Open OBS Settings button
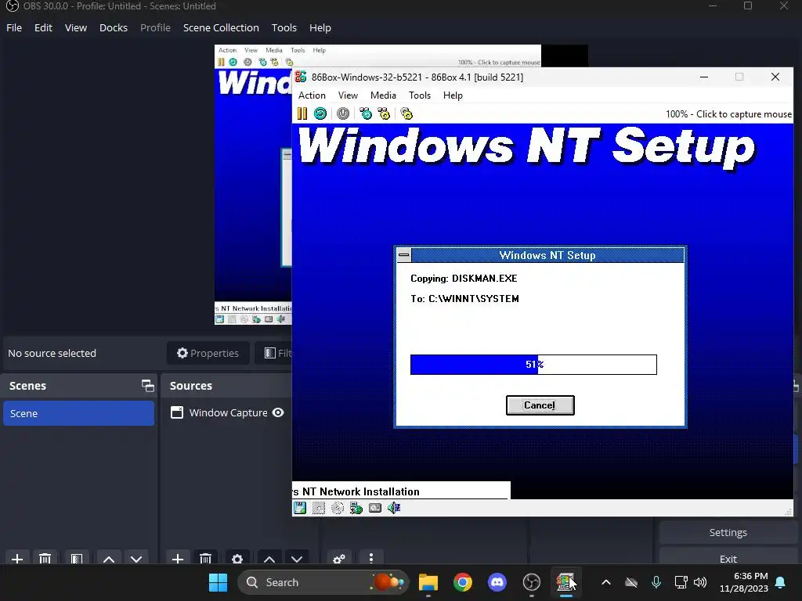Screen dimensions: 802x601 728,532
